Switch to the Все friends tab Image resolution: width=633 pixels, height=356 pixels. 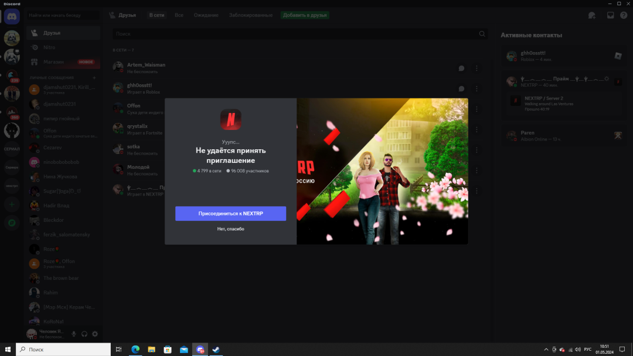coord(179,15)
